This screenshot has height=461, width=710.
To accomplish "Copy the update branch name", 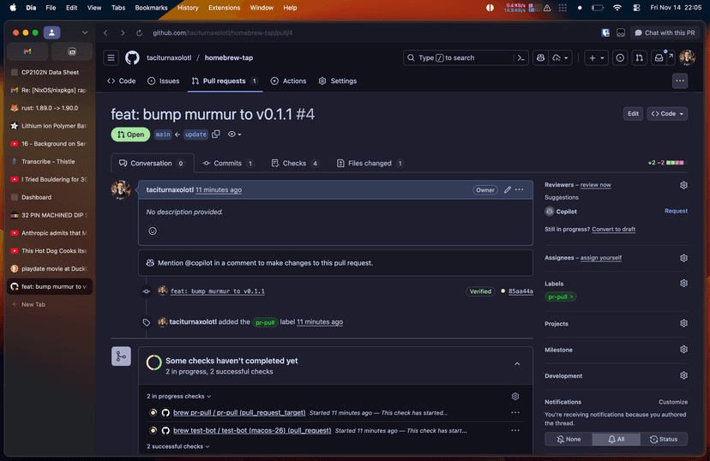I will coord(216,135).
